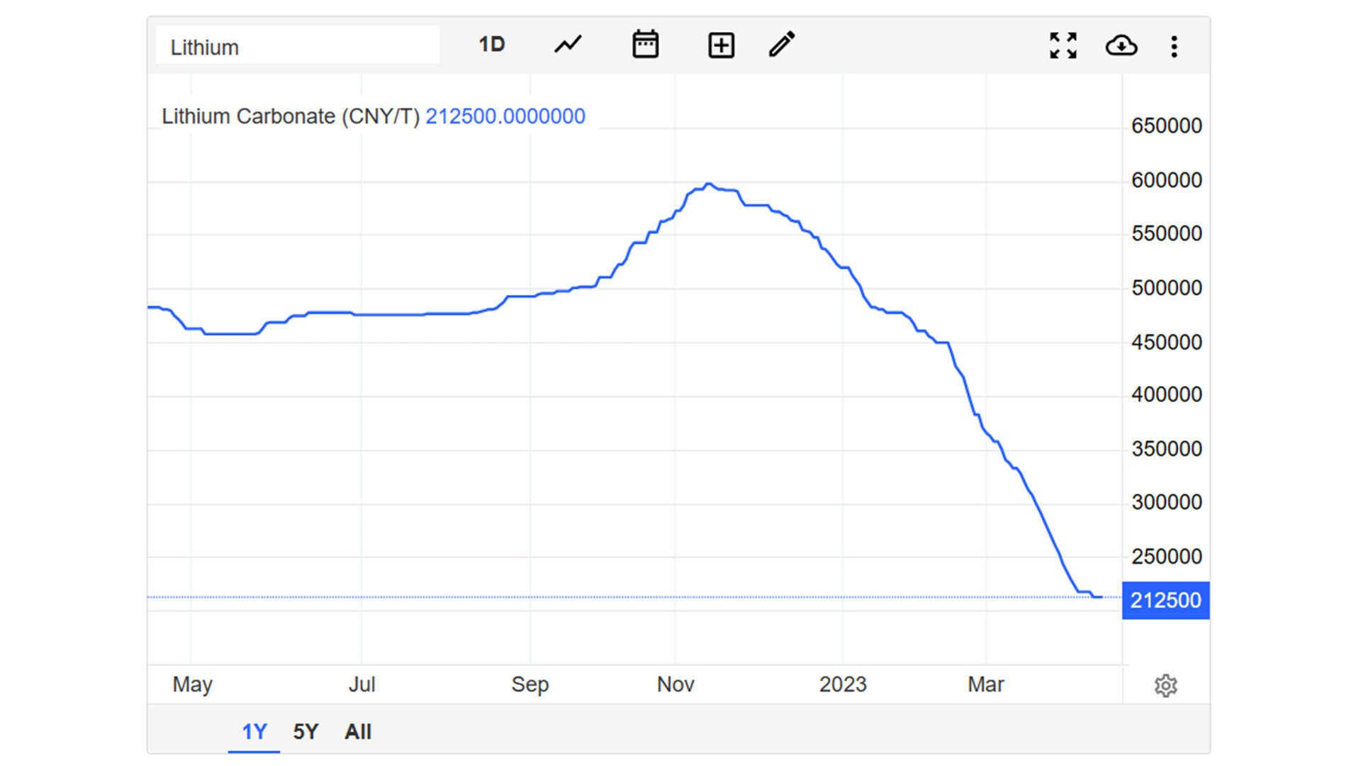Click the 350000 y-axis label
Screen dimensions: 1361x766
coord(1167,449)
